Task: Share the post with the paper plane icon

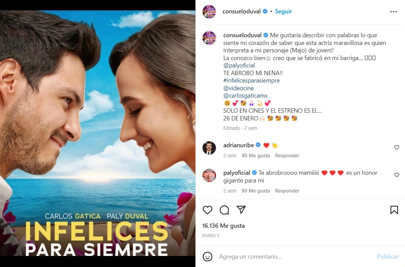Action: 241,210
